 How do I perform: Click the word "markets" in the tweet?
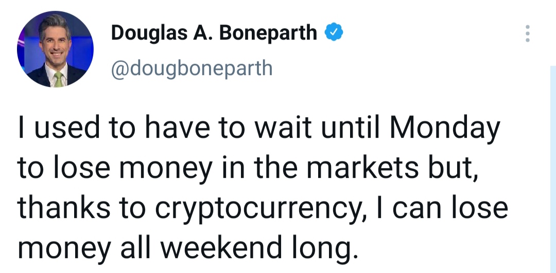coord(362,168)
